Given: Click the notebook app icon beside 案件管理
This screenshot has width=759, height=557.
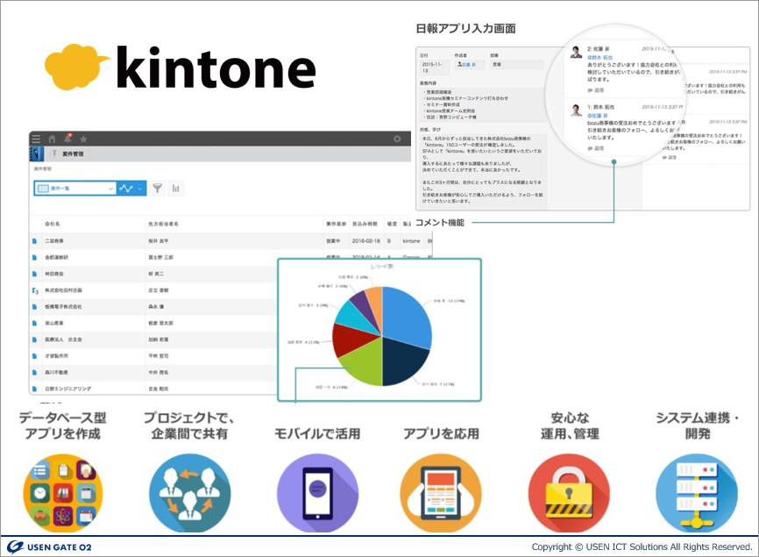Looking at the screenshot, I should (37, 154).
